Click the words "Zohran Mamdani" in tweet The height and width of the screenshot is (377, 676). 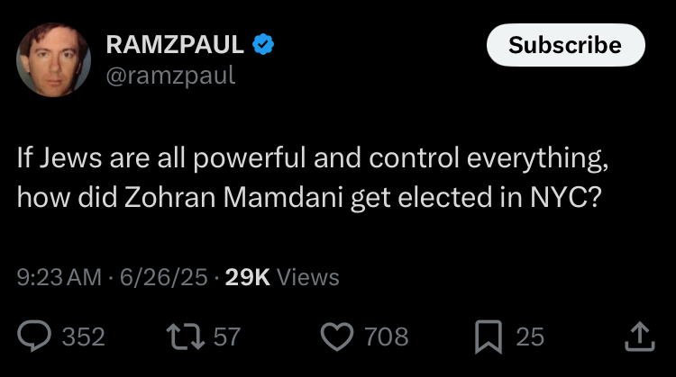(x=234, y=198)
